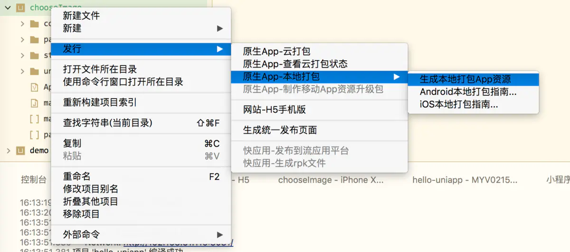
Task: Expand the demo project tree node
Action: point(8,150)
